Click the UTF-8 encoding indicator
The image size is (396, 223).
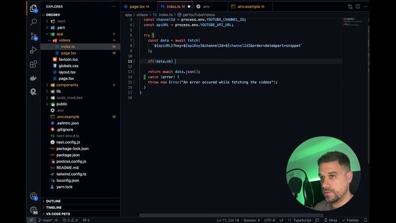click(x=270, y=221)
